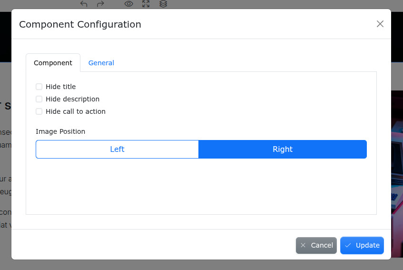Choose Right for image position
This screenshot has height=270, width=403.
coord(282,149)
